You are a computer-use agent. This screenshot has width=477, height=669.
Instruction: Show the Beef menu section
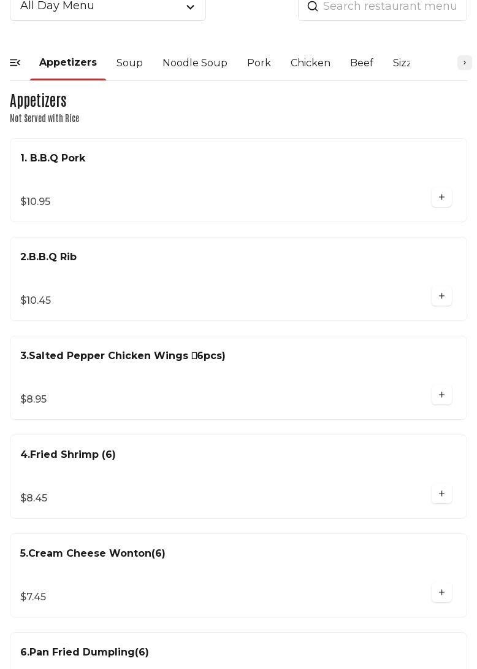(x=362, y=63)
